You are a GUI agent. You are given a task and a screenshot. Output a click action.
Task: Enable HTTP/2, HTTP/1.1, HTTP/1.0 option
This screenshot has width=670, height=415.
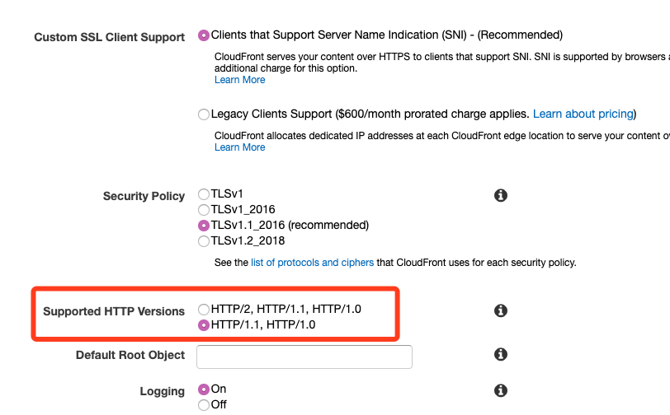tap(204, 310)
